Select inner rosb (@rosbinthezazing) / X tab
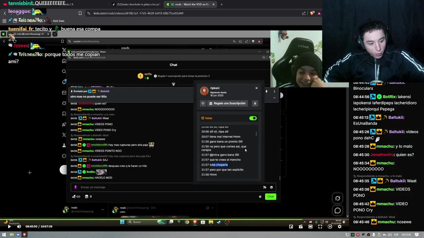The width and height of the screenshot is (424, 238). pos(30,34)
